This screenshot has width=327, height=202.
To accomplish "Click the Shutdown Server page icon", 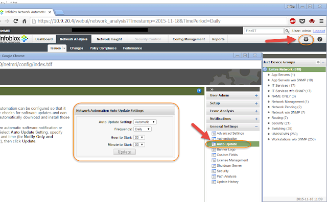I will point(214,166).
